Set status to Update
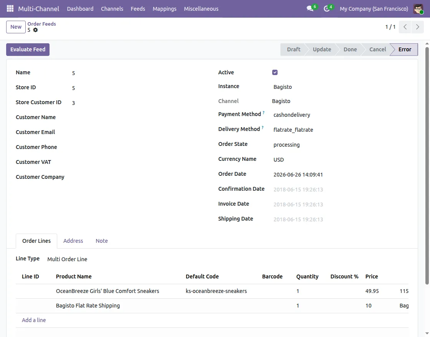430x337 pixels. pos(322,49)
